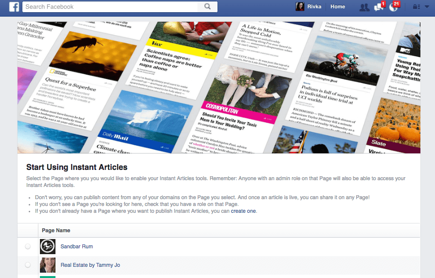
Task: Focus the Search Facebook field
Action: 110,7
